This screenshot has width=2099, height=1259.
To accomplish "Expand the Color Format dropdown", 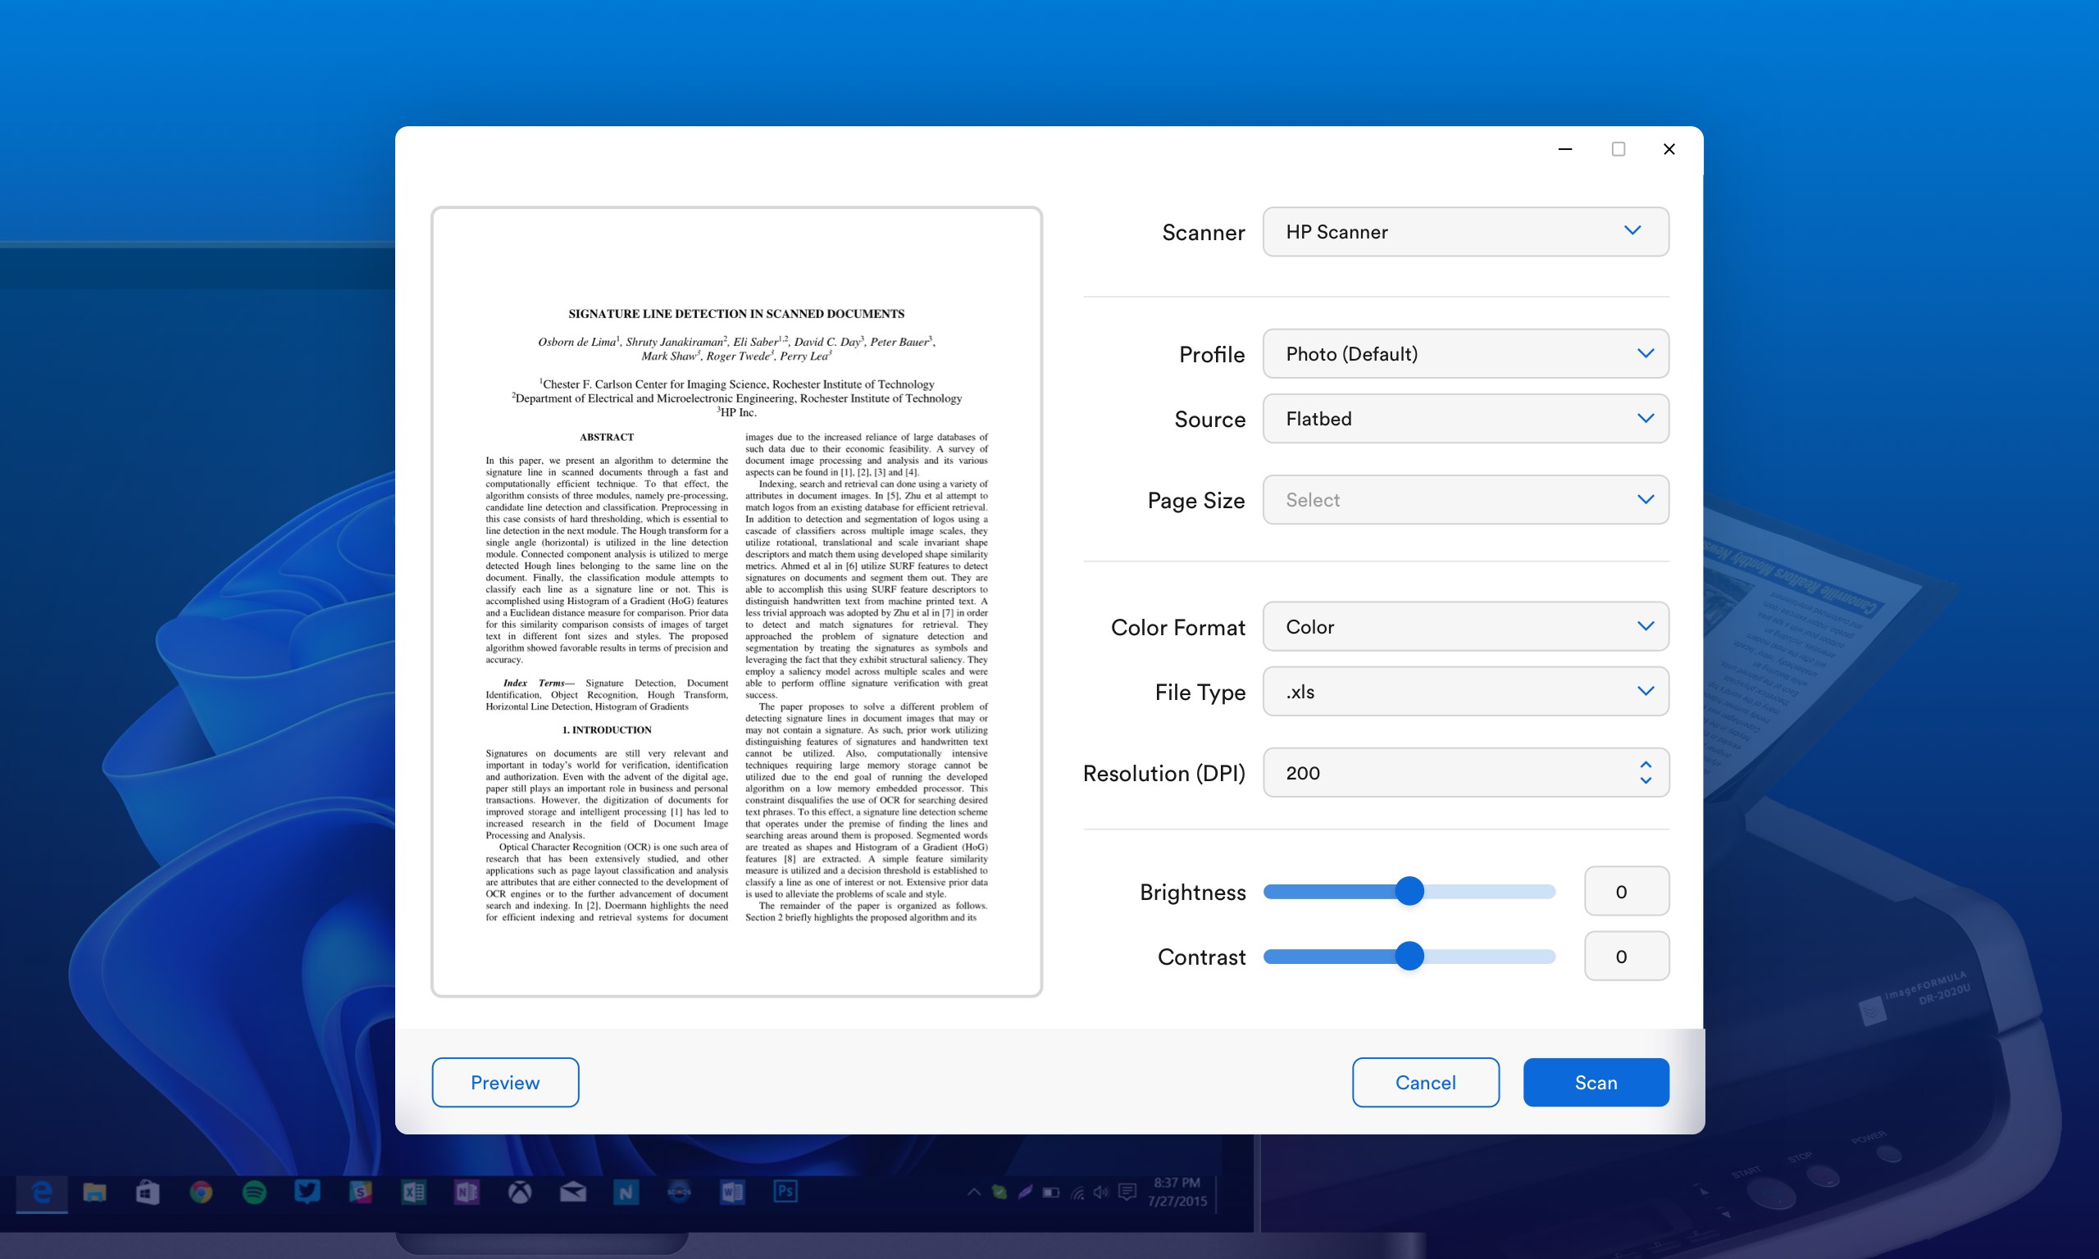I will pos(1464,627).
